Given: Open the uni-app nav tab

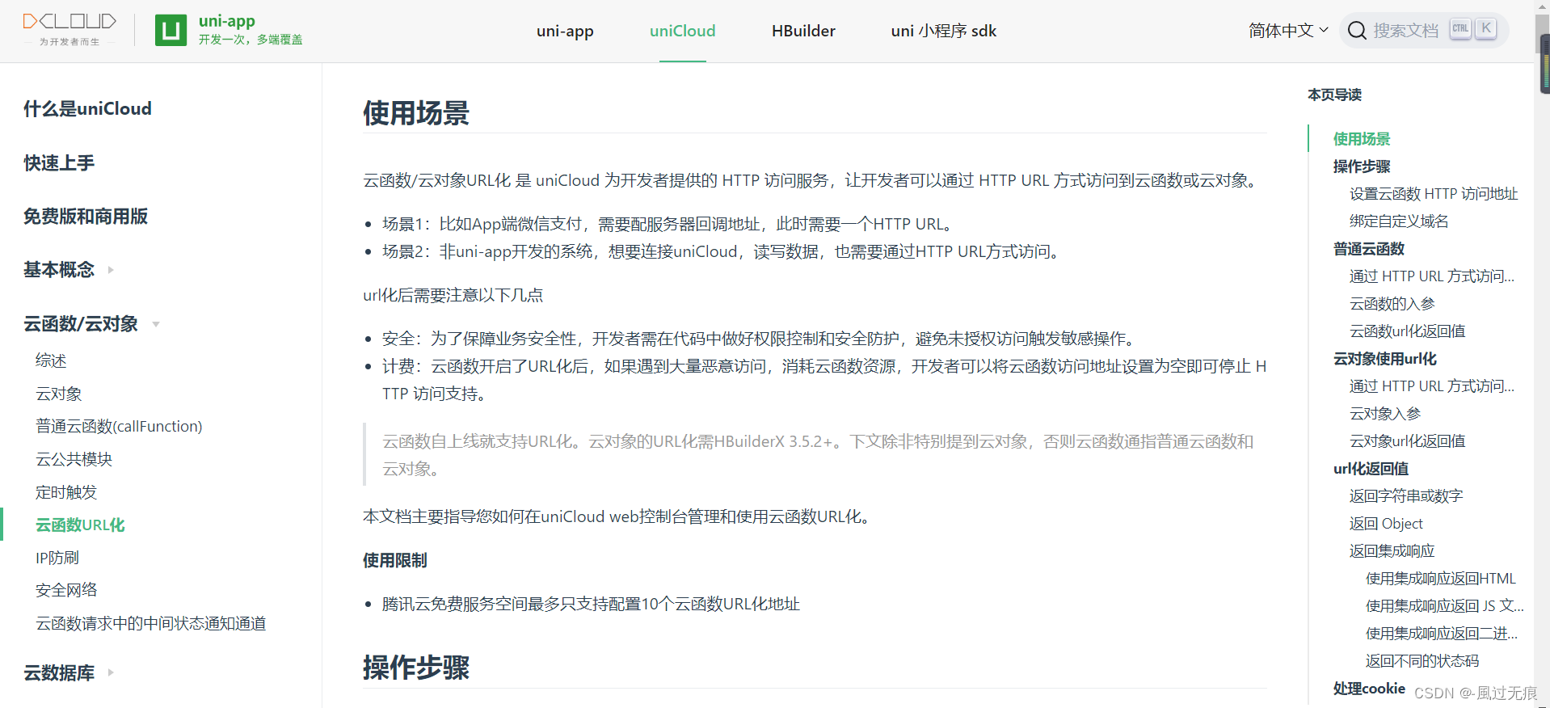Looking at the screenshot, I should (x=565, y=31).
